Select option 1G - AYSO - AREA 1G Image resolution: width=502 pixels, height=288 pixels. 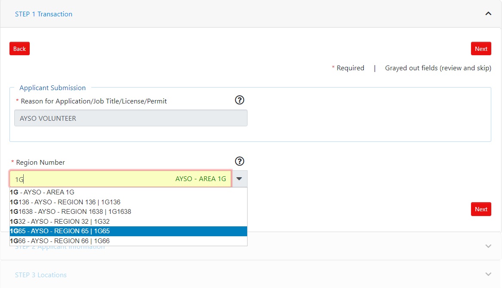[128, 192]
